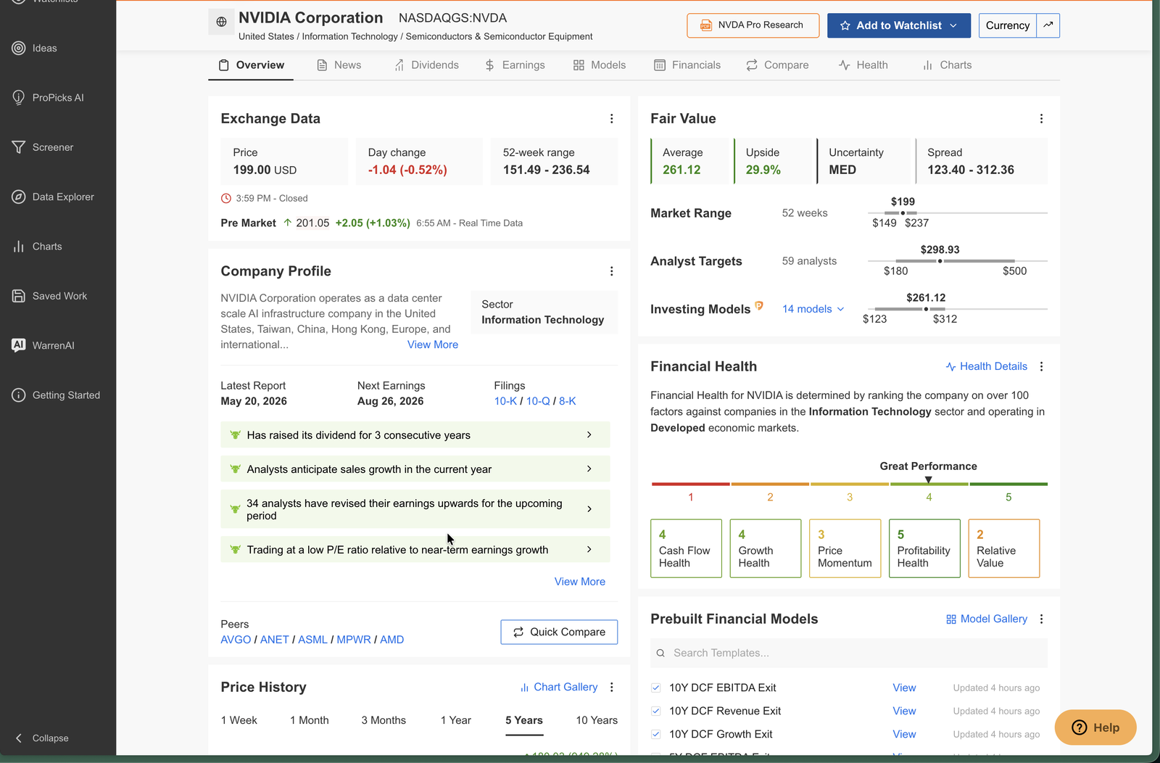The image size is (1160, 763).
Task: View 10Y DCF EBITDA Exit model
Action: (904, 688)
